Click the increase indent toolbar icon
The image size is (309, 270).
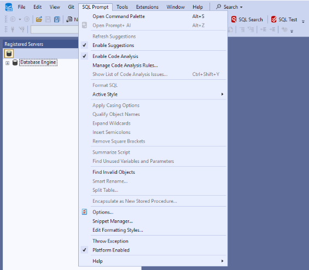click(x=272, y=30)
